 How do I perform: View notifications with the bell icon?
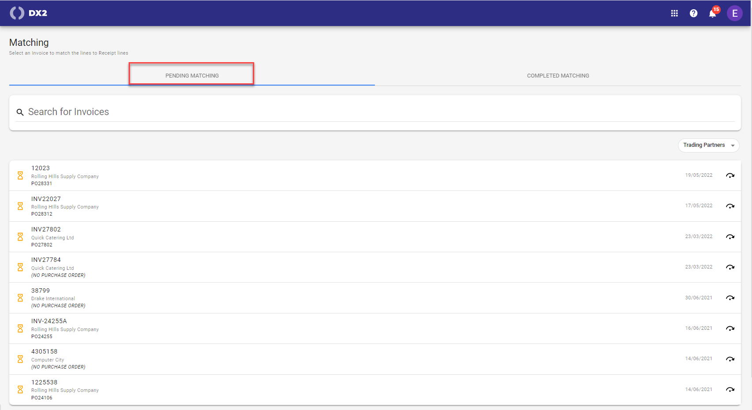[x=712, y=14]
